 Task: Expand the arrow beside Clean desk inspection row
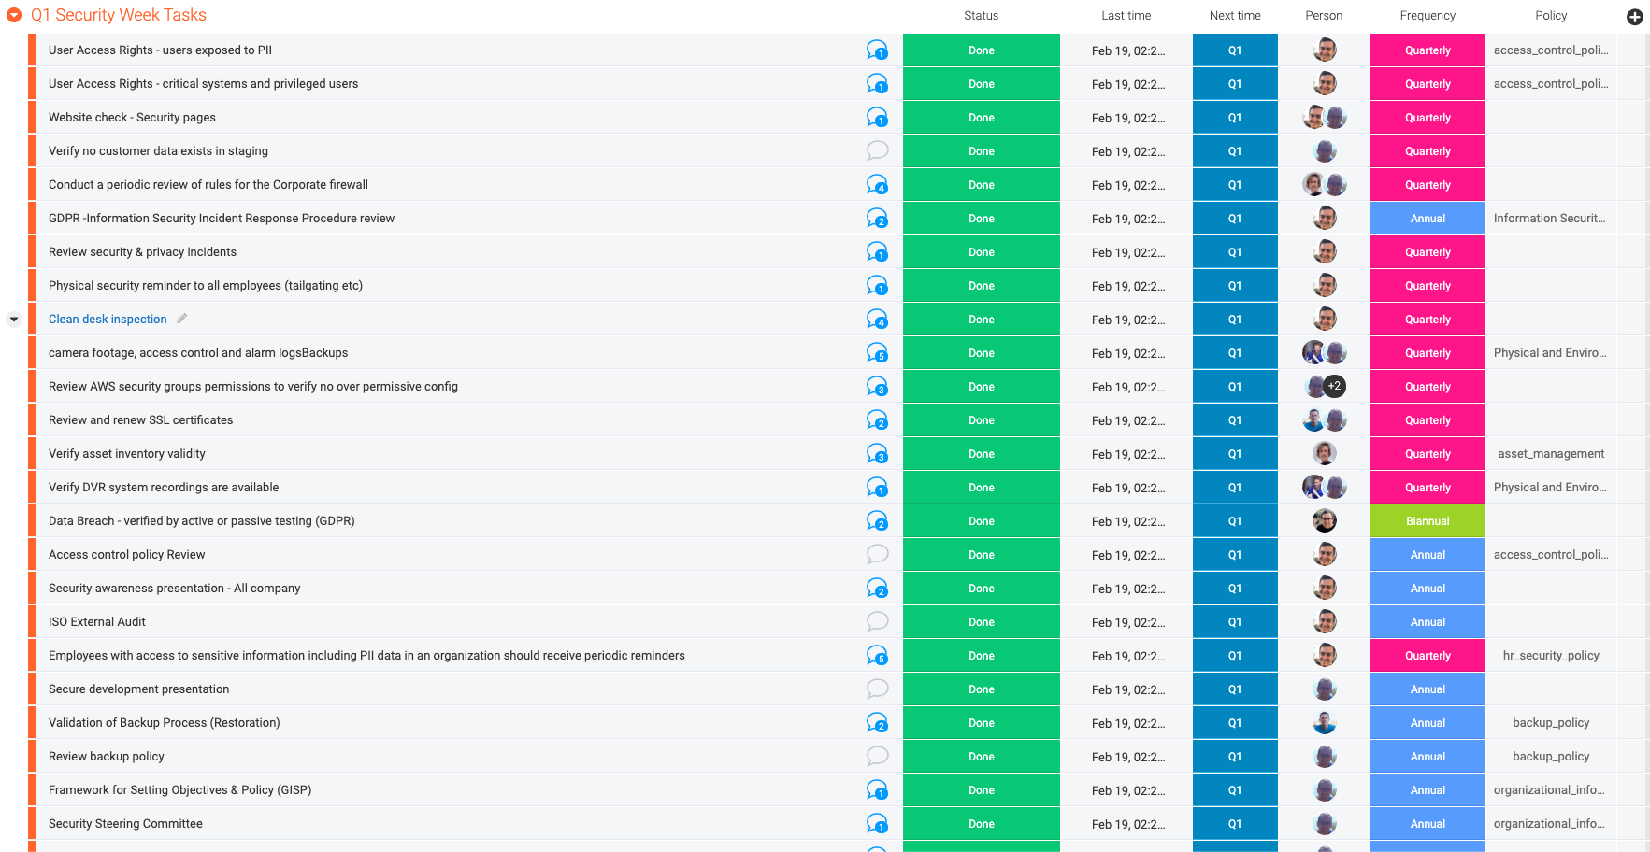(x=13, y=319)
